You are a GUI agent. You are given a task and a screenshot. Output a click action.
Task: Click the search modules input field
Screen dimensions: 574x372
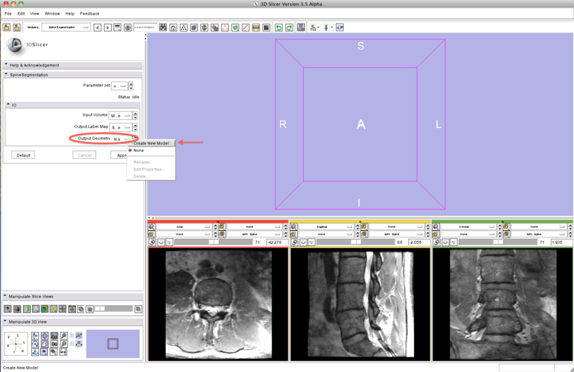click(x=145, y=27)
